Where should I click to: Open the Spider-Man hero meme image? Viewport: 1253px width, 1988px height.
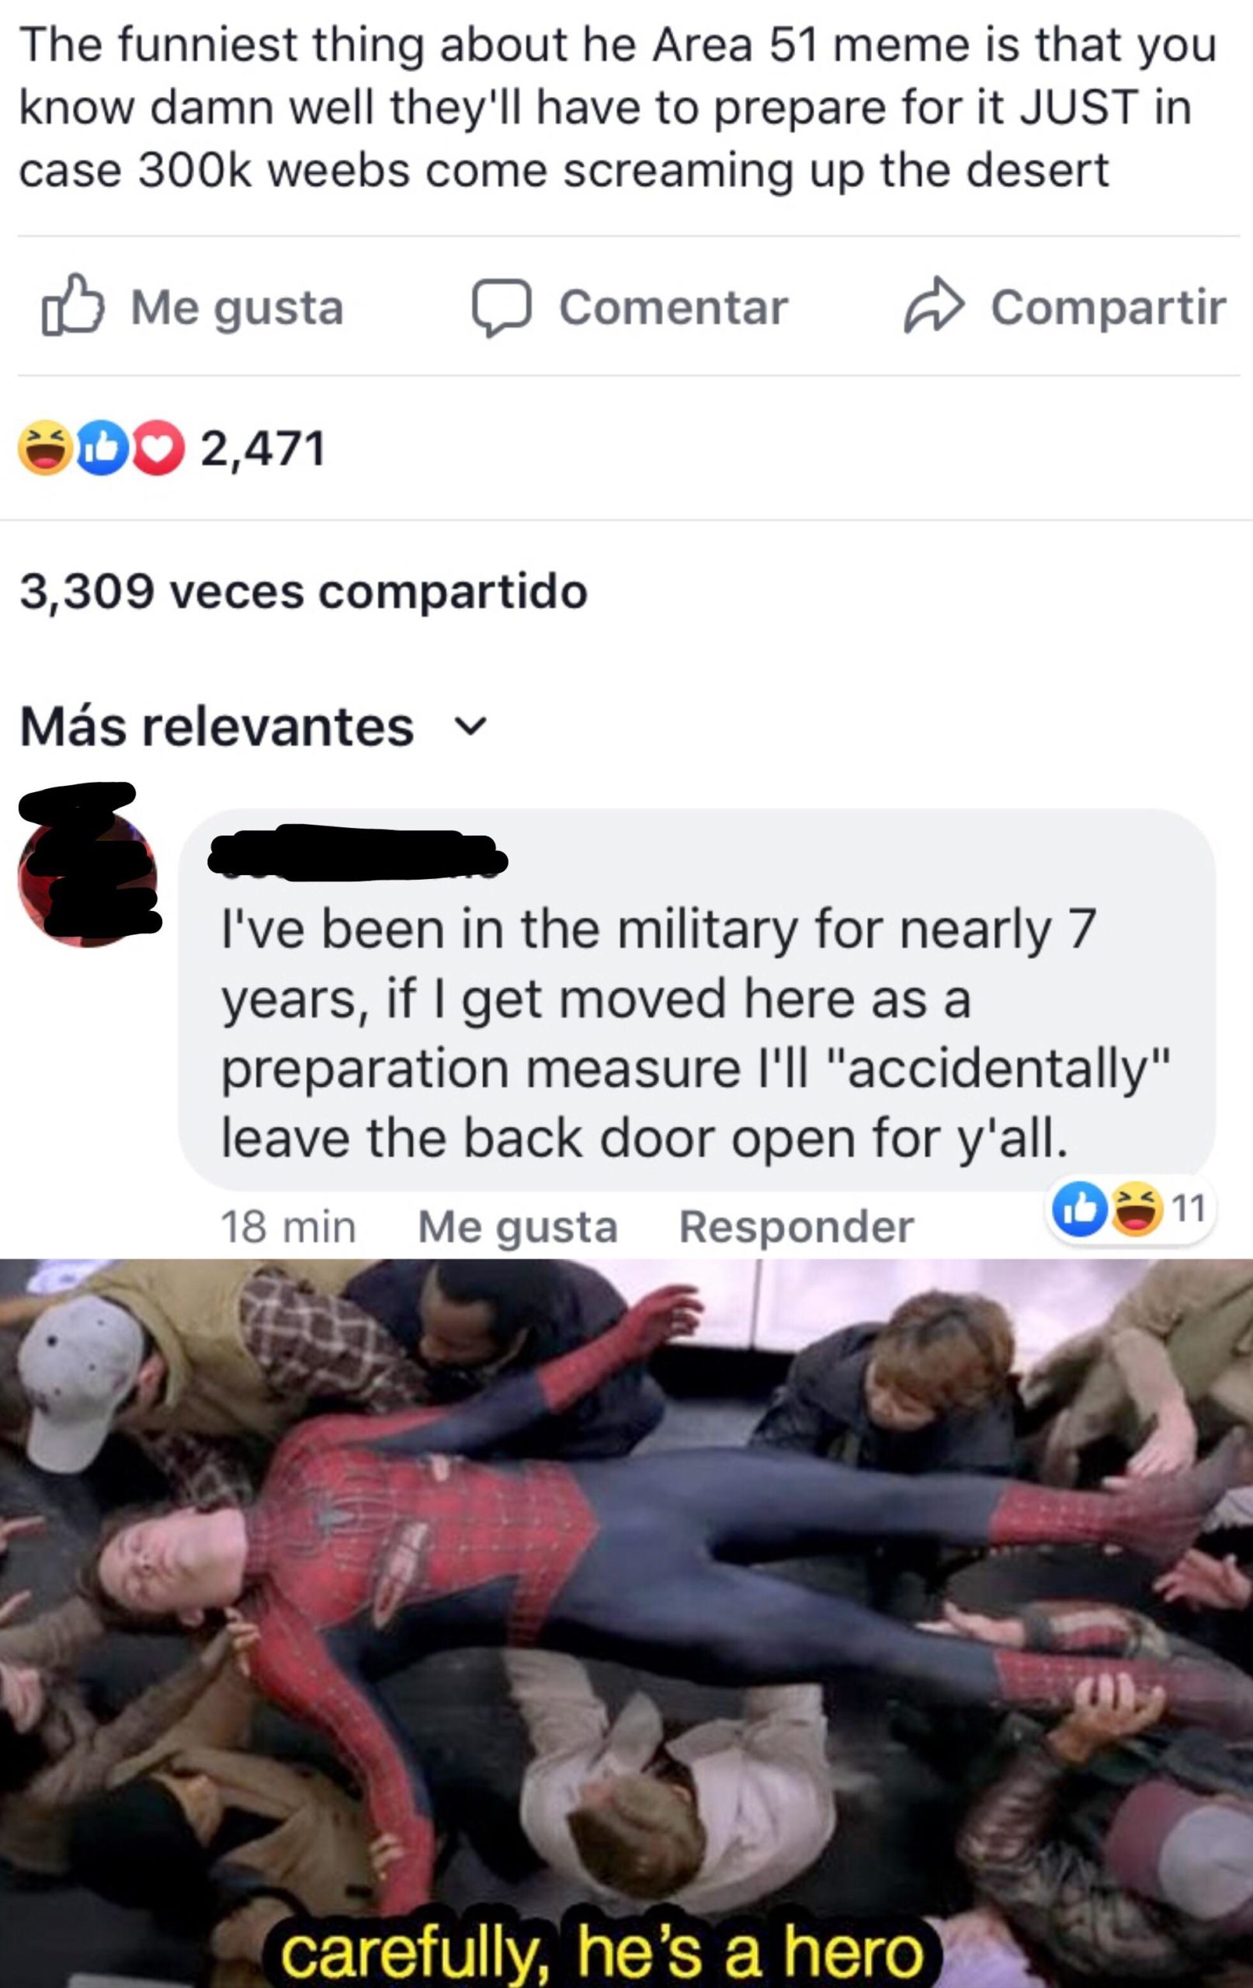click(626, 1623)
